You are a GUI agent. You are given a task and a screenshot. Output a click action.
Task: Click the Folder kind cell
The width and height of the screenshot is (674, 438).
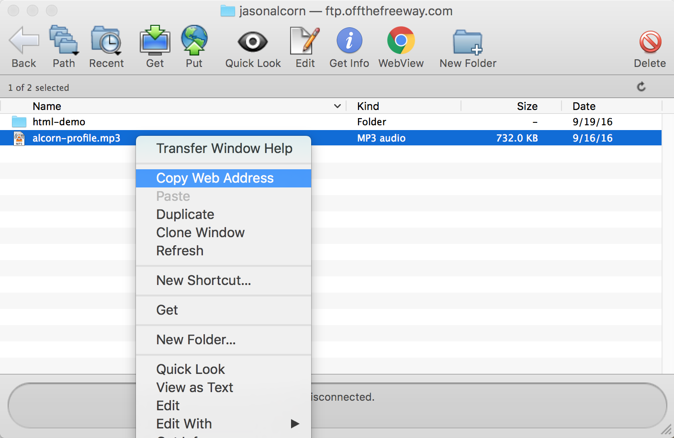click(371, 122)
